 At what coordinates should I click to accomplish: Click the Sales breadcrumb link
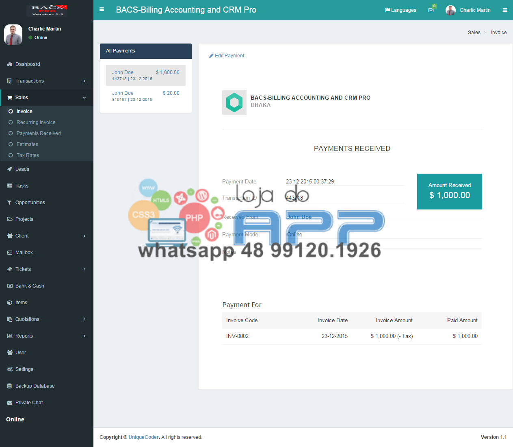474,33
